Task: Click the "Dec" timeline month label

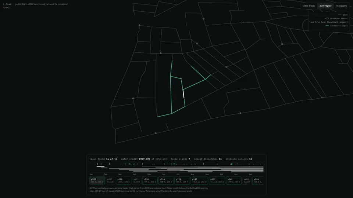Action: point(250,174)
